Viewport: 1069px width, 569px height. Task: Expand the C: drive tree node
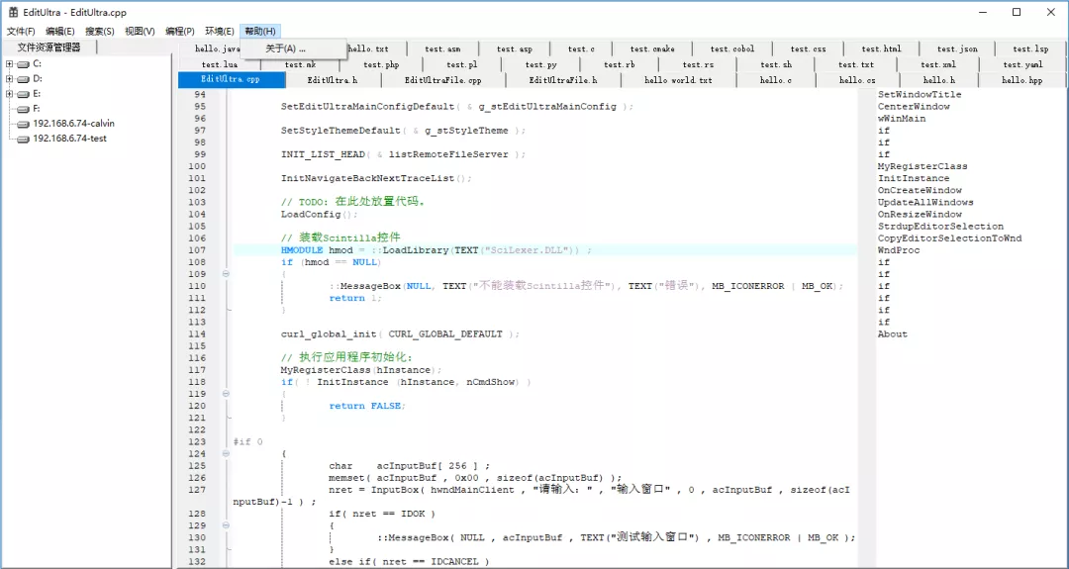tap(9, 63)
